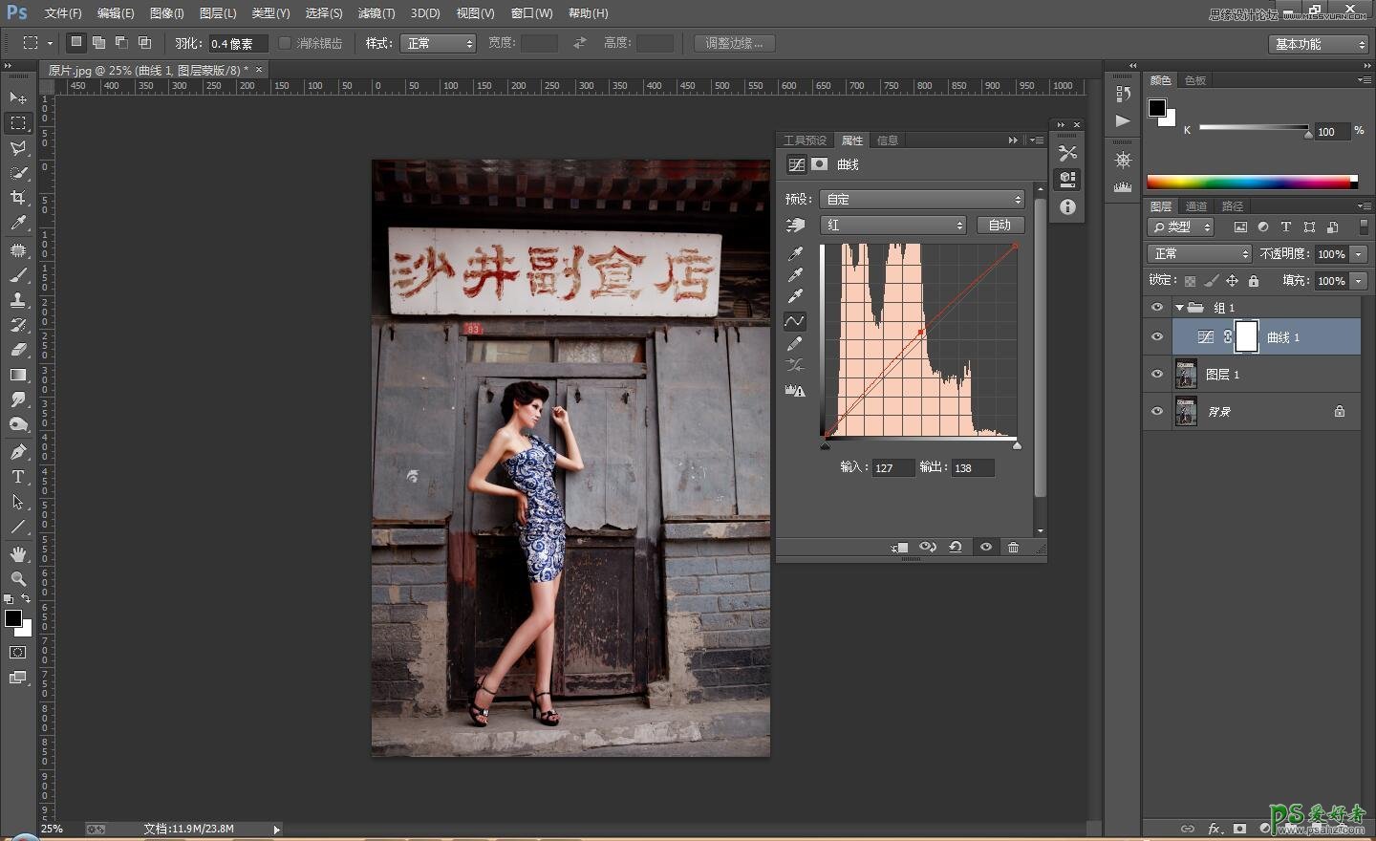
Task: Toggle lock transparent pixels
Action: 1190,281
